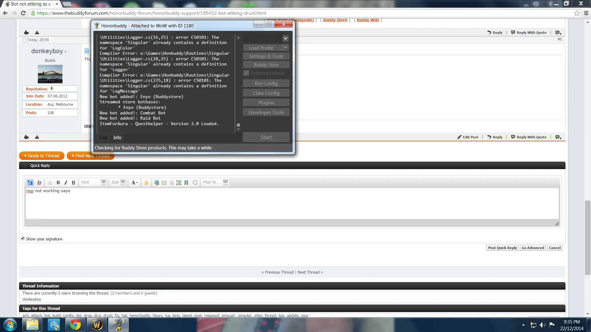Open World of Warcraft from the taskbar
The width and height of the screenshot is (591, 332).
tap(97, 325)
